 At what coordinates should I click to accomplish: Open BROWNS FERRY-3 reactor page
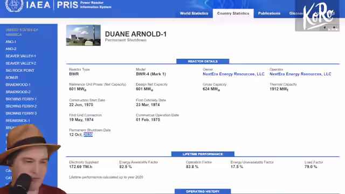tap(21, 114)
